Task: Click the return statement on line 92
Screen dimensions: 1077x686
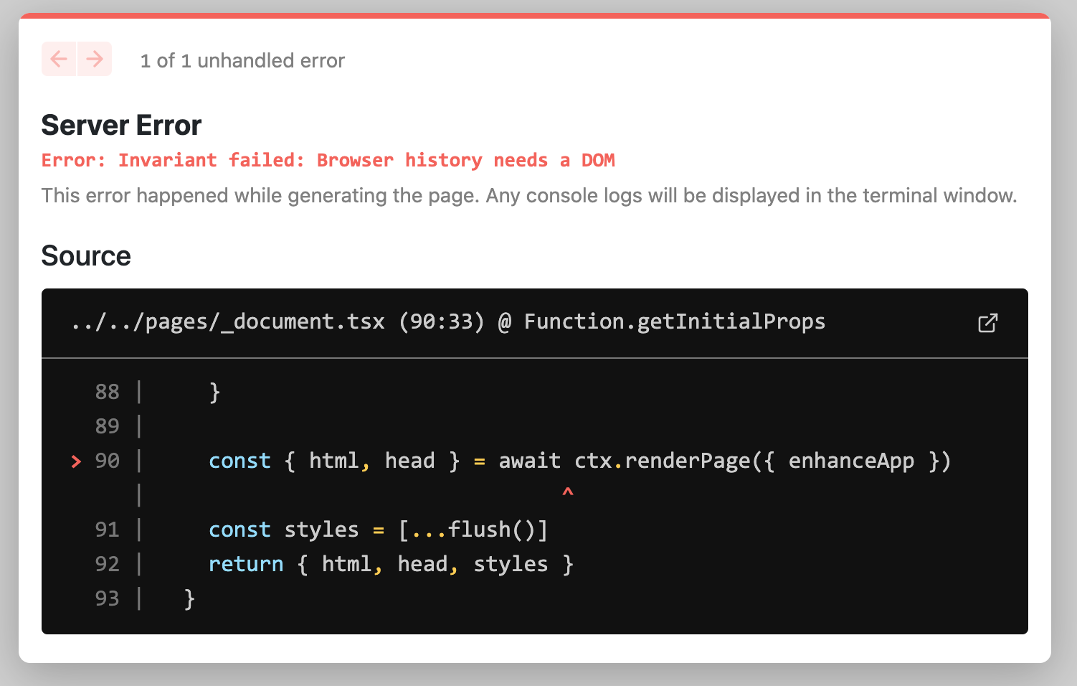Action: (x=245, y=564)
